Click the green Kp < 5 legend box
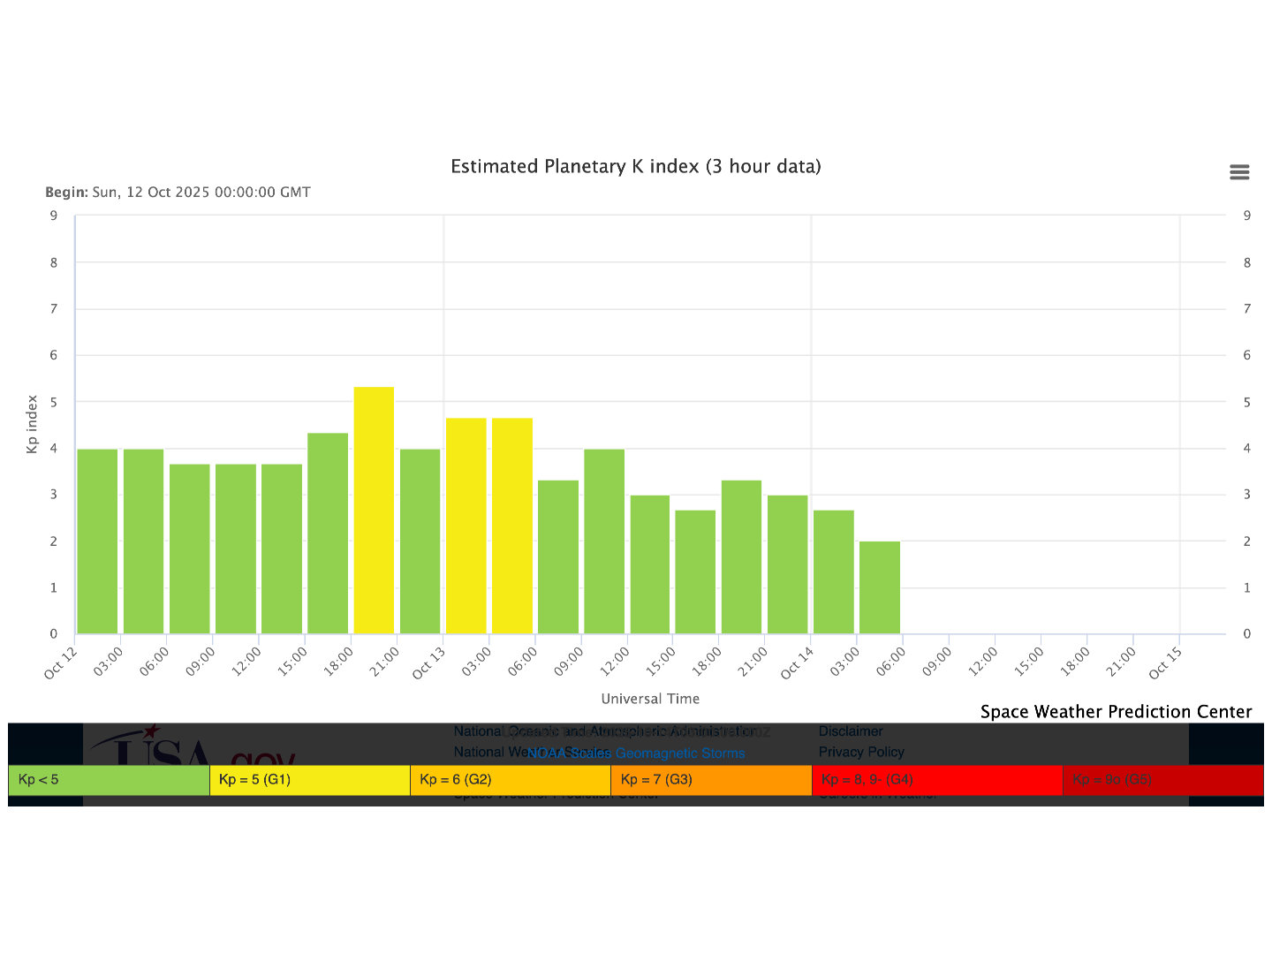1272x954 pixels. pos(109,780)
